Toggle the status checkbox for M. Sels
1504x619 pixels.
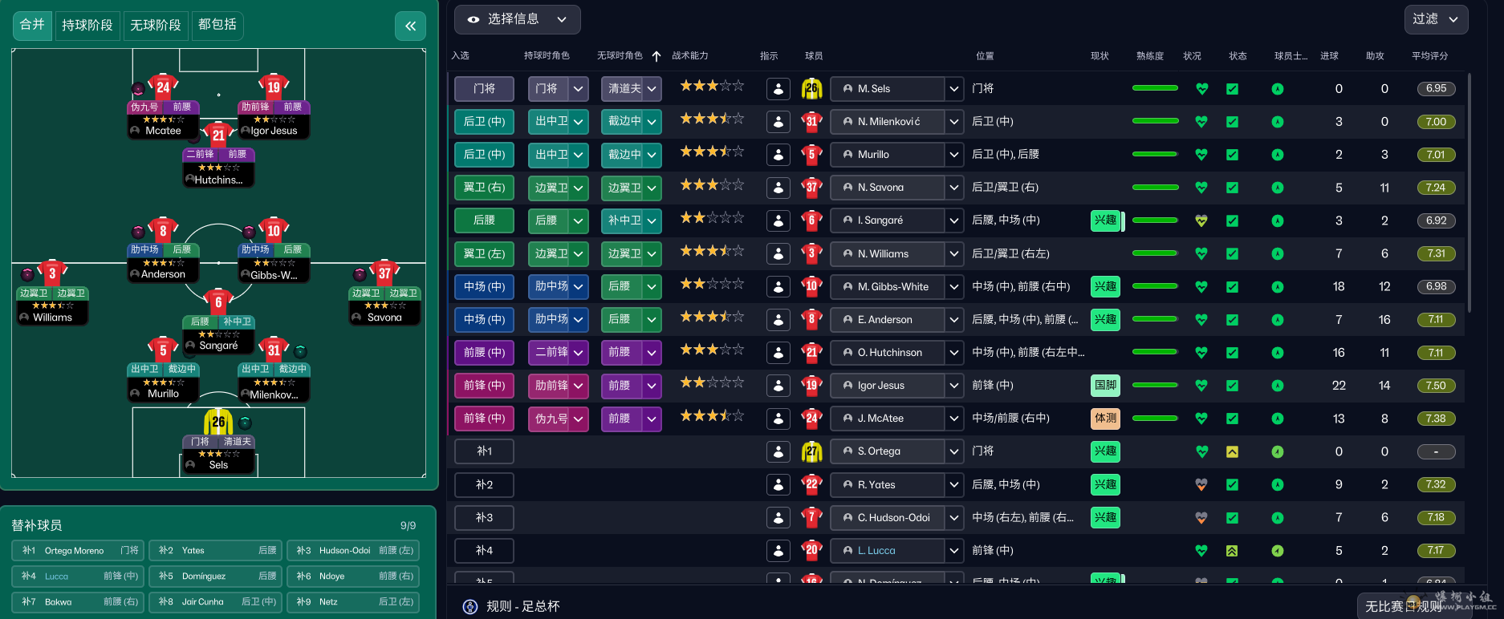(x=1232, y=89)
